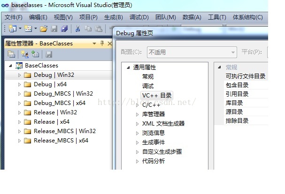
Task: Expand the Debug | x64 folder node
Action: [19, 84]
